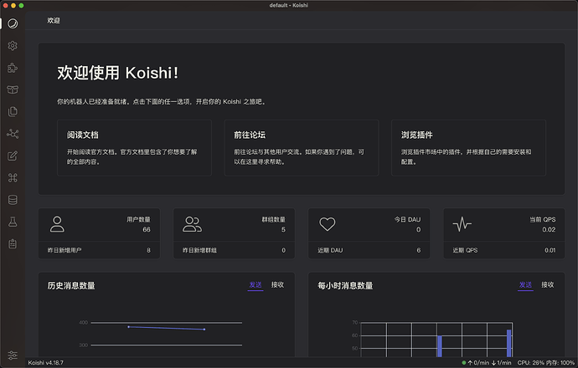Switch 历史消息数量 chart to 接收
The image size is (578, 368).
pyautogui.click(x=277, y=284)
